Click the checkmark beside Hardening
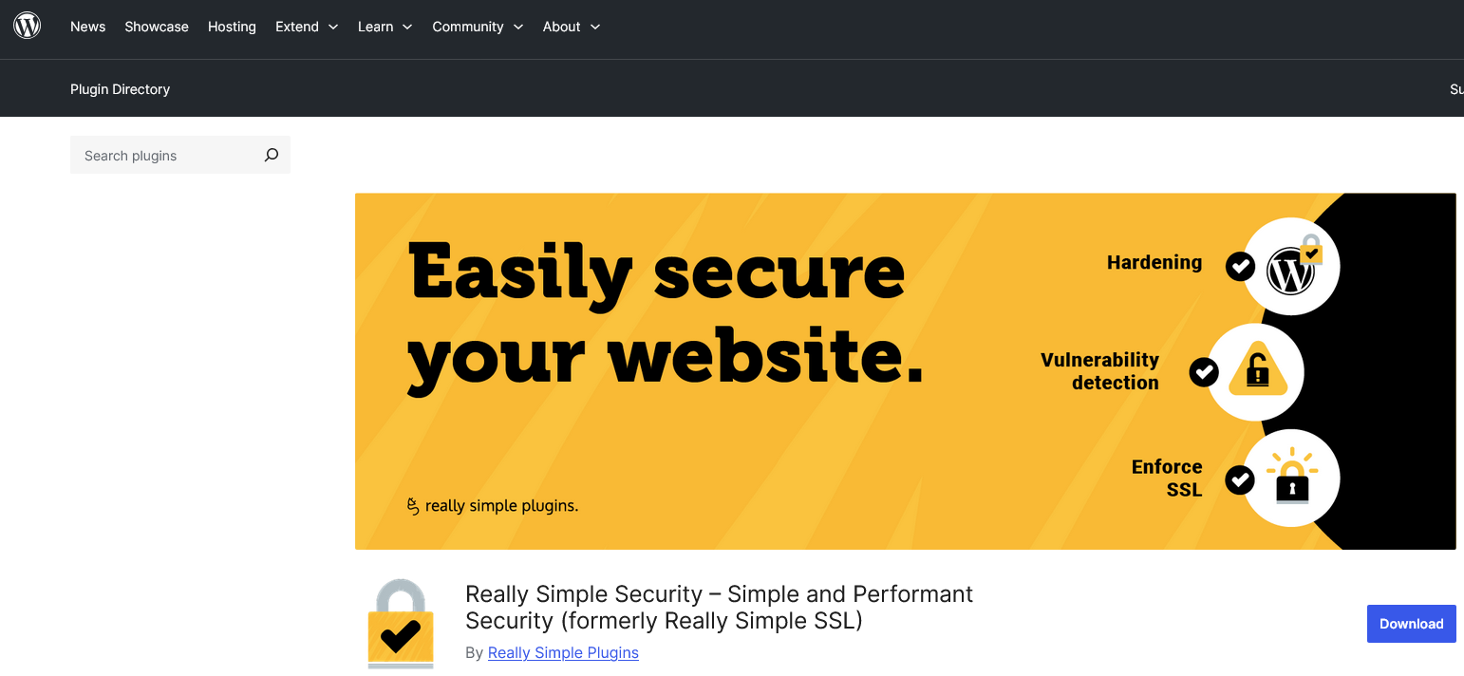The height and width of the screenshot is (676, 1464). 1240,267
